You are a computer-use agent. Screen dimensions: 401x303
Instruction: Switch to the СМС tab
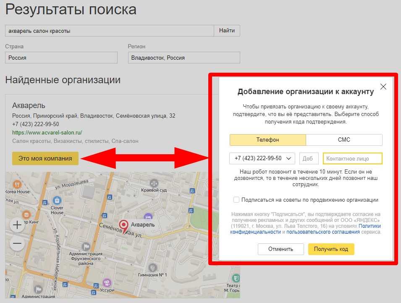[344, 140]
